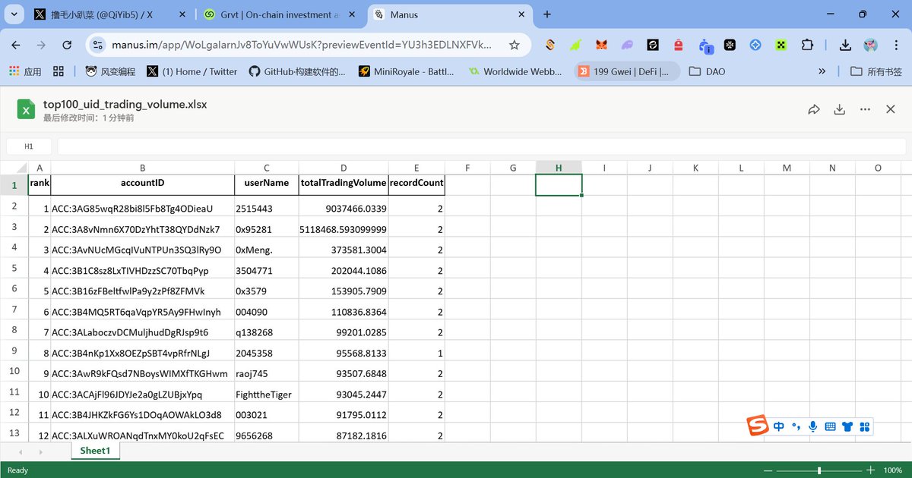
Task: Click the manus.im address bar URL
Action: pyautogui.click(x=302, y=46)
